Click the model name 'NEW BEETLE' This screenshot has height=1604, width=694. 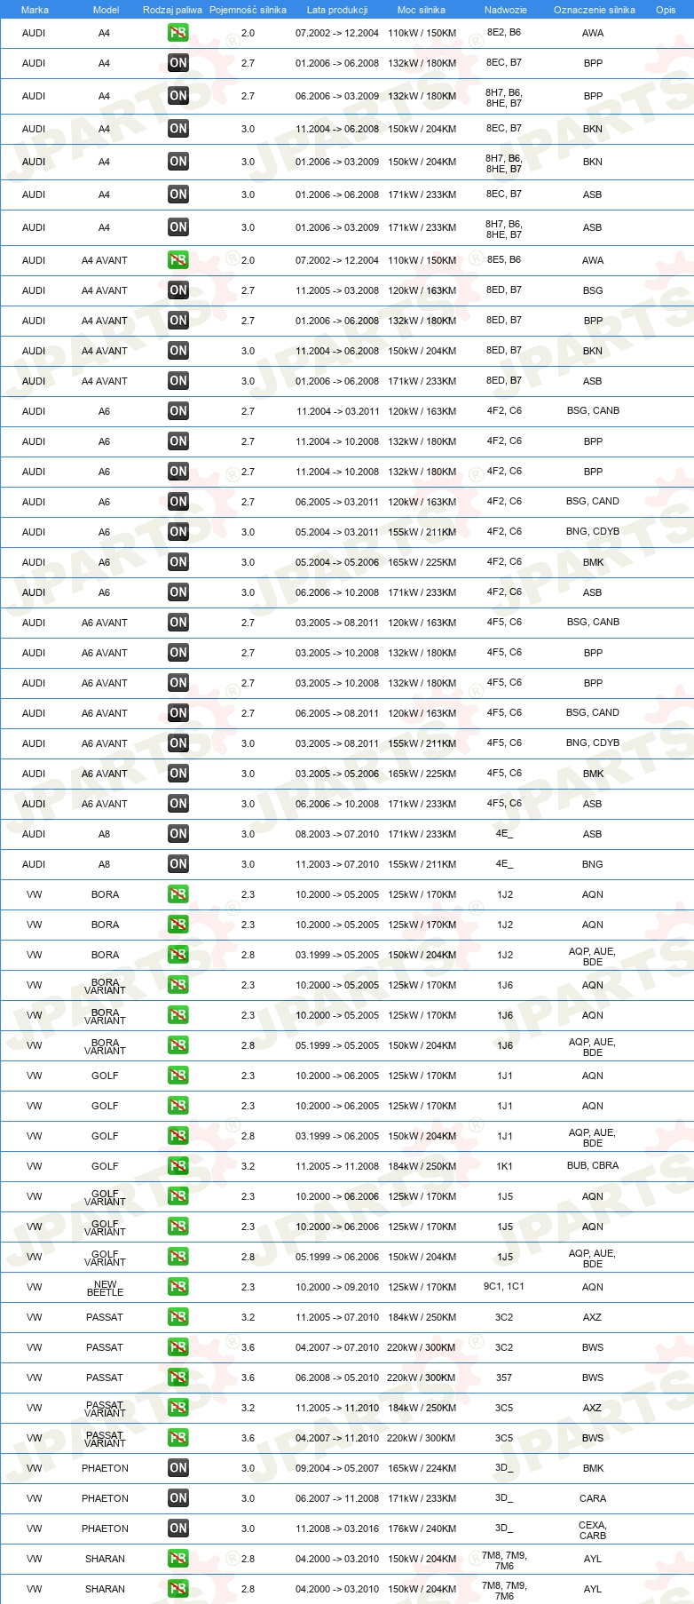coord(105,1288)
